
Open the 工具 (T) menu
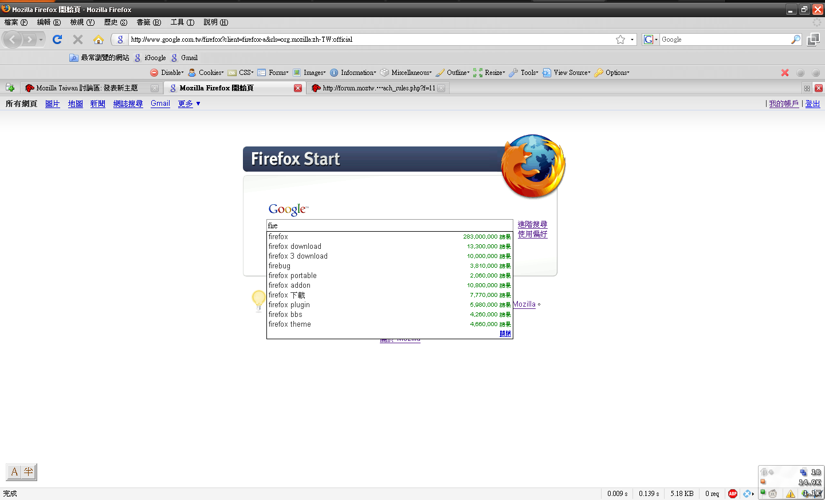point(182,22)
